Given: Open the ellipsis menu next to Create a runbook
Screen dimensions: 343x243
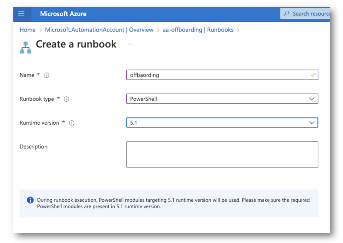Looking at the screenshot, I should pyautogui.click(x=130, y=44).
